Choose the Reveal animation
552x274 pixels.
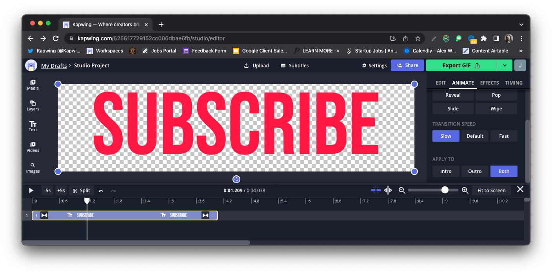(453, 95)
